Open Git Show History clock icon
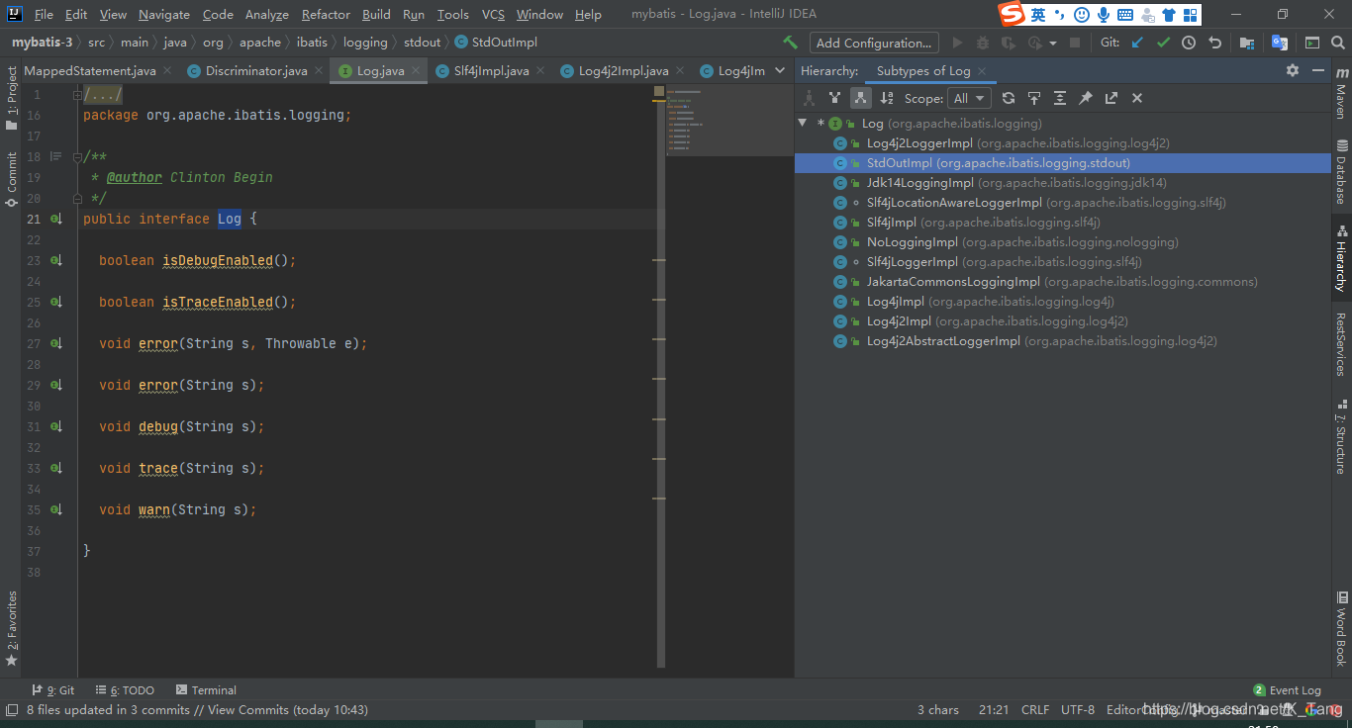The height and width of the screenshot is (728, 1352). (1189, 43)
